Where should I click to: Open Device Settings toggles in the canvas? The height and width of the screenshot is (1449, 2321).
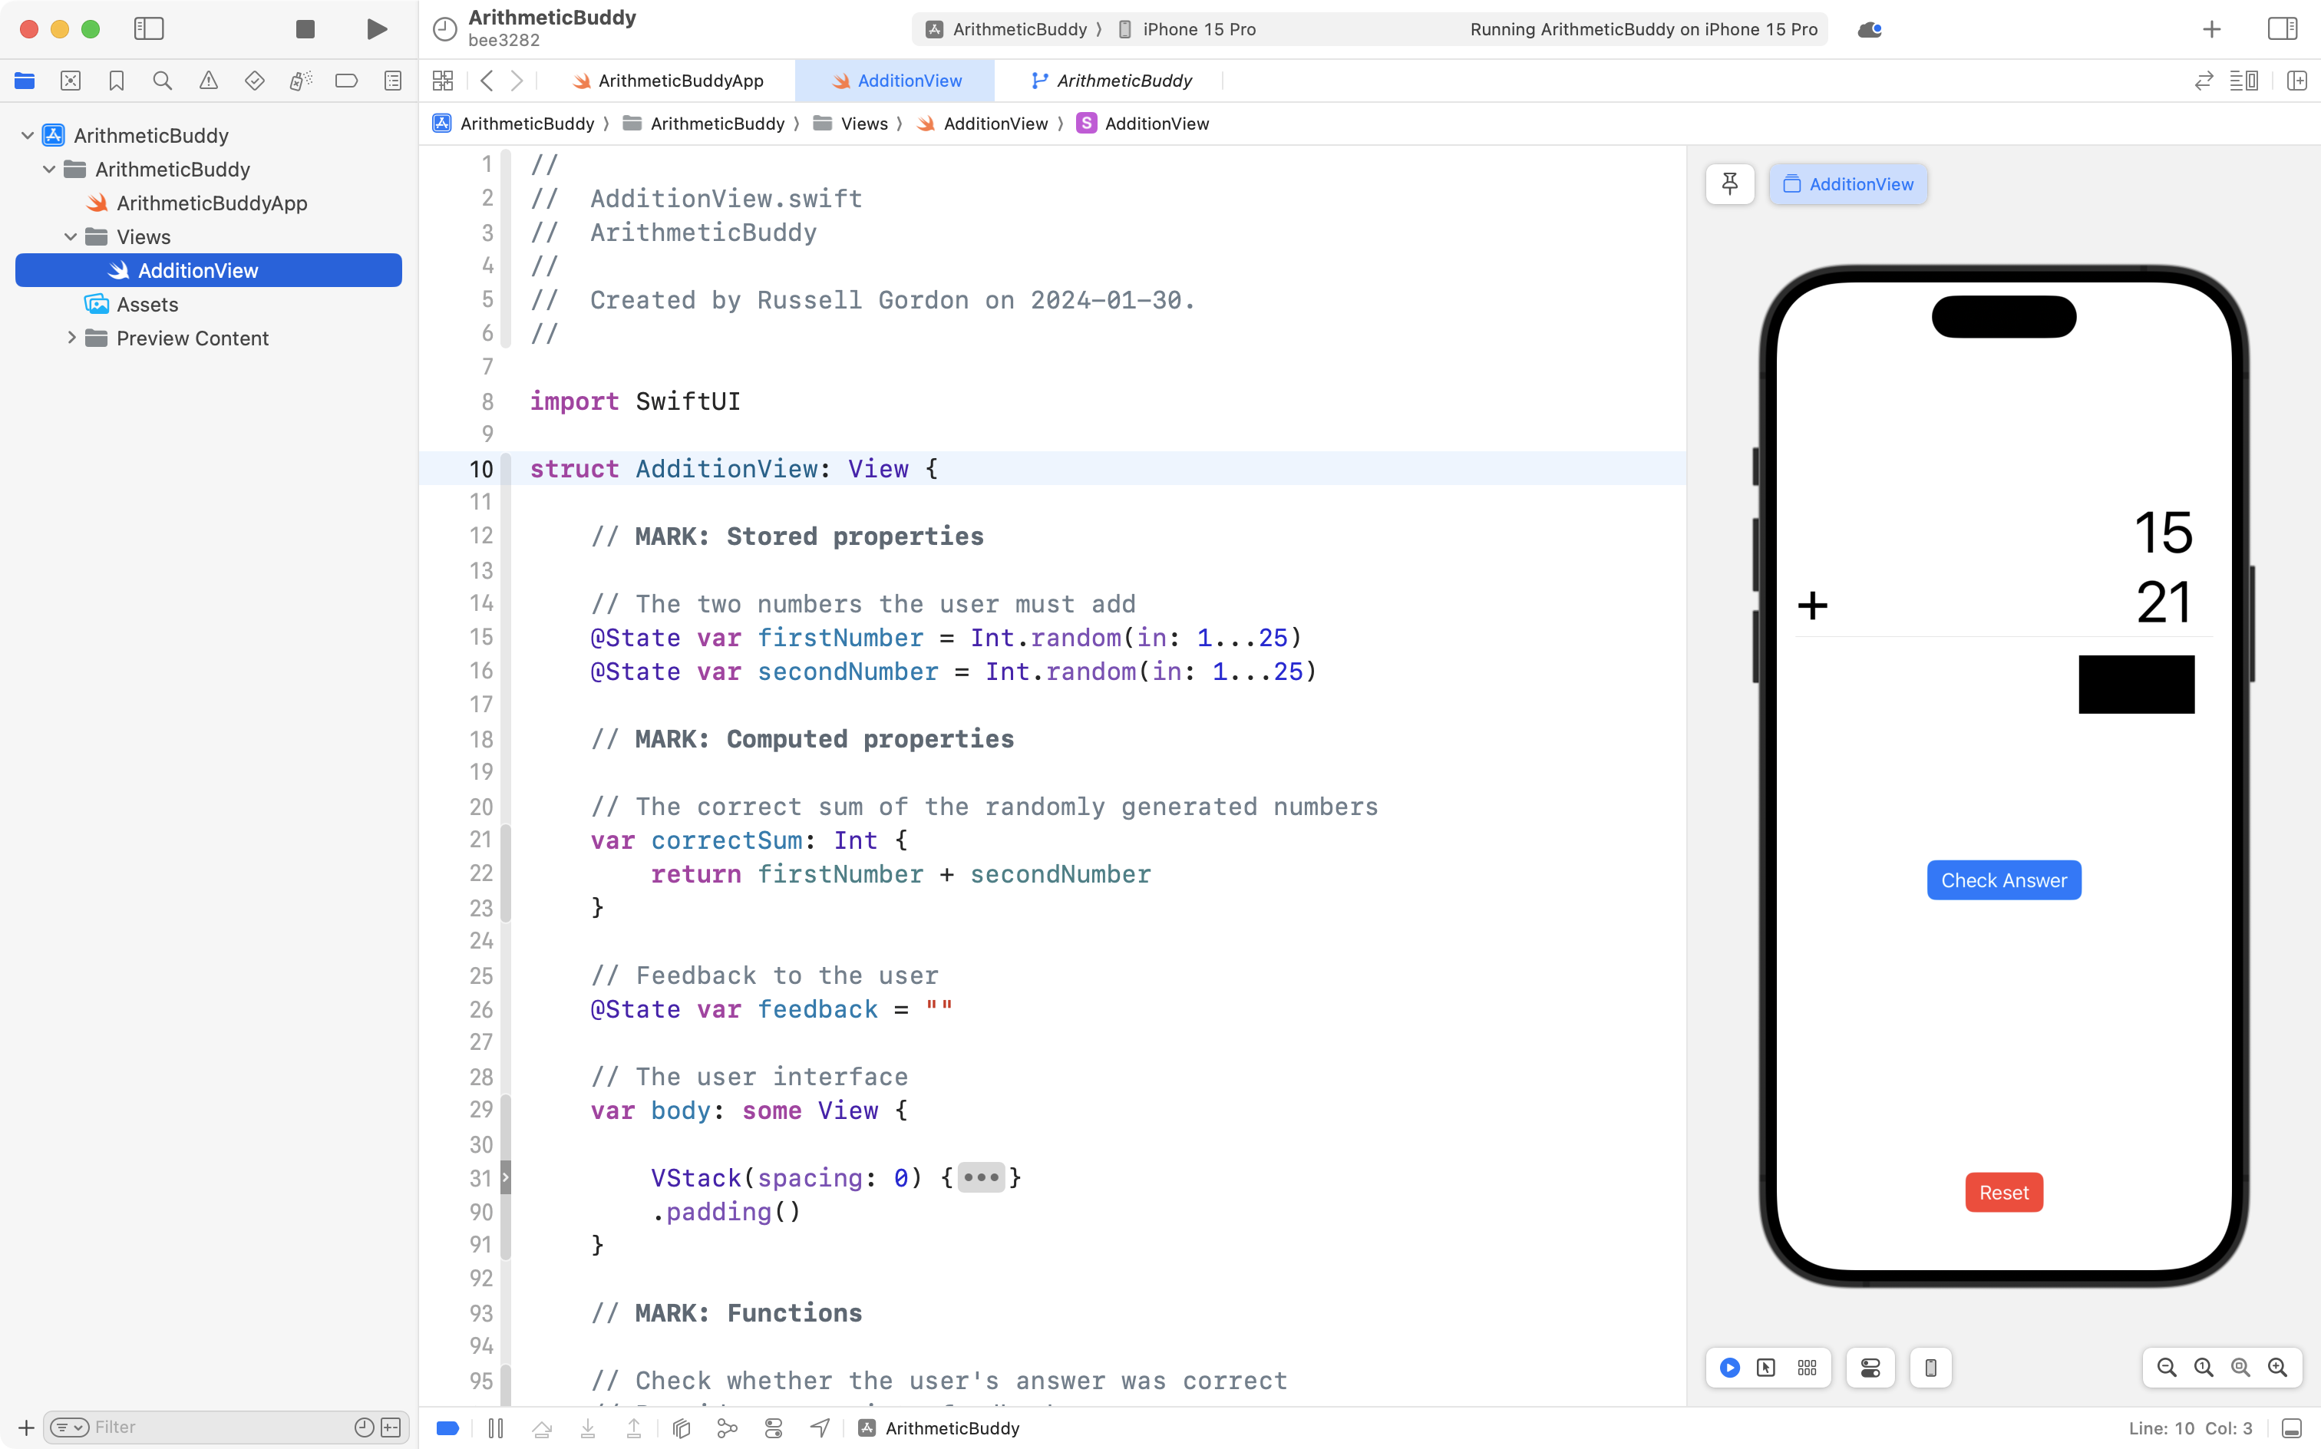point(1870,1368)
